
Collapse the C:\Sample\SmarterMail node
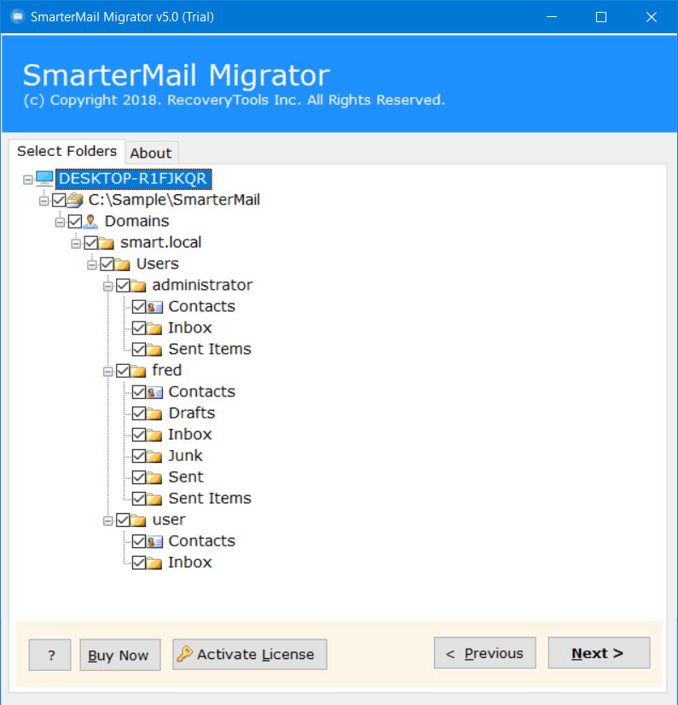pos(43,201)
